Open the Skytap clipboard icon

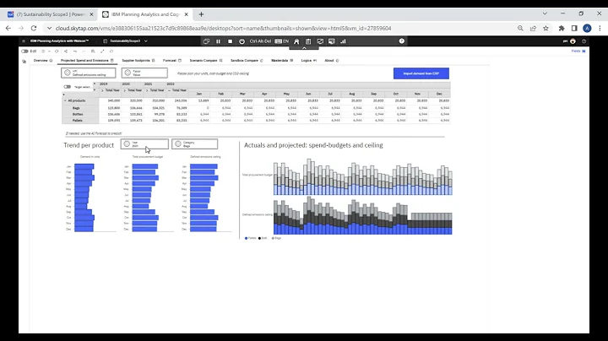point(308,41)
